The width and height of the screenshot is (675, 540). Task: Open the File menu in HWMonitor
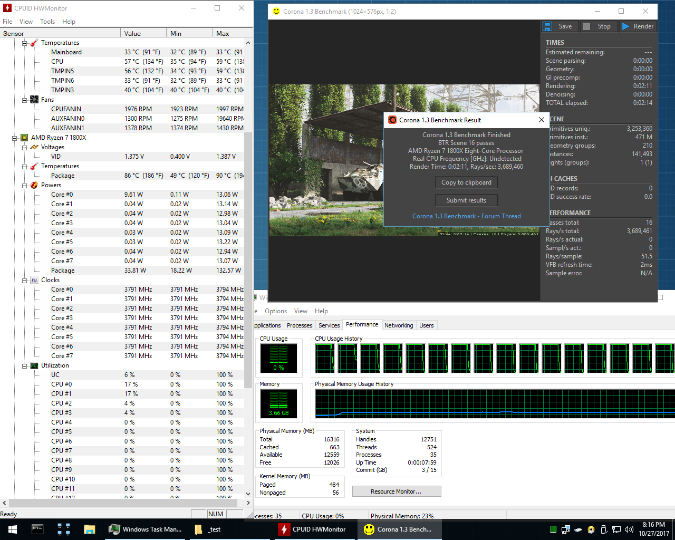[7, 22]
